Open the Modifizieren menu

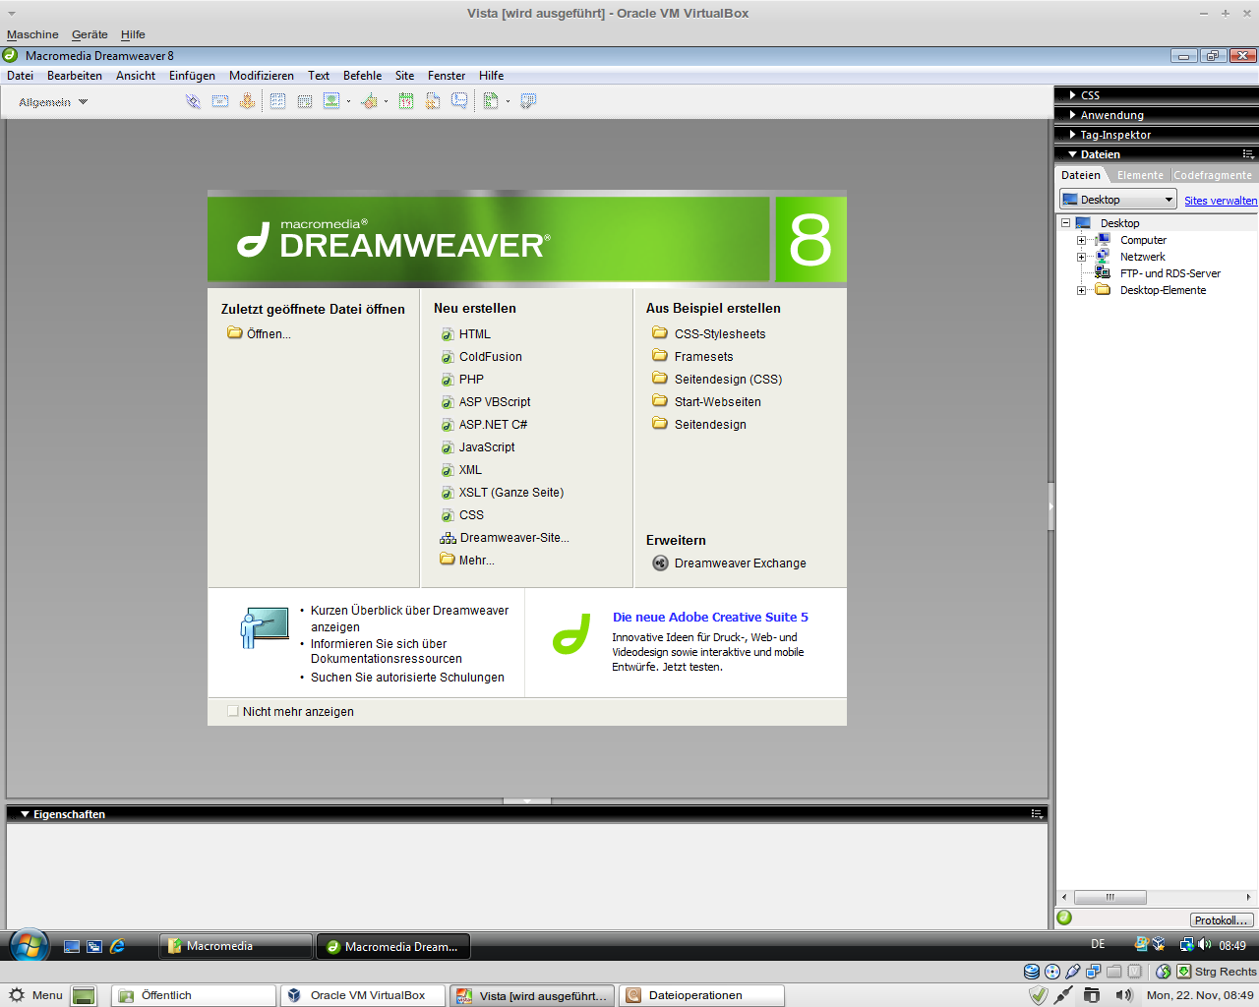click(262, 76)
